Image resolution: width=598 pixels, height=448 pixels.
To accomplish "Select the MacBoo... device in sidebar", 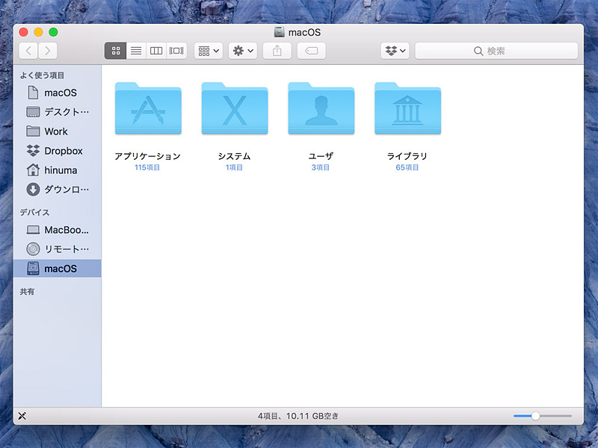I will tap(58, 230).
